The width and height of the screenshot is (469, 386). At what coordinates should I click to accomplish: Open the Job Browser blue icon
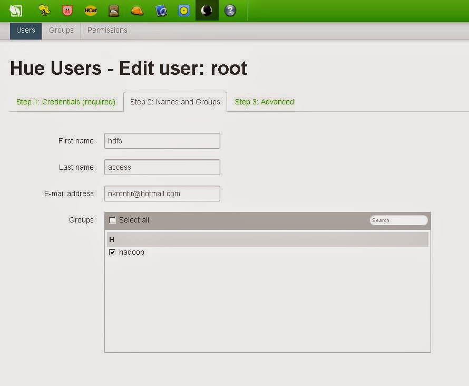click(161, 11)
